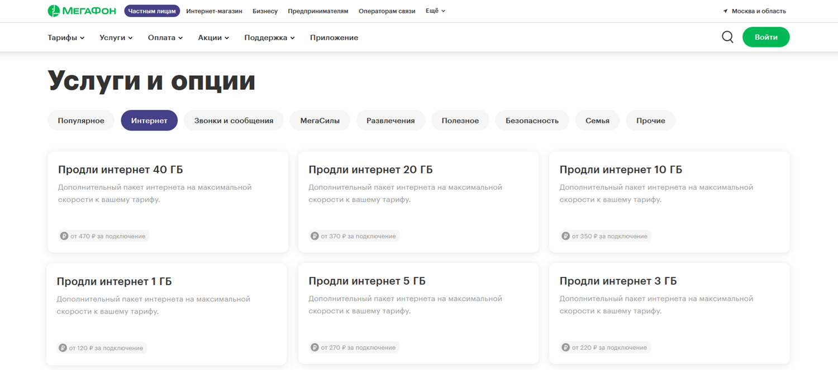Click ruble icon on 20 ГБ card
The width and height of the screenshot is (838, 370).
315,236
